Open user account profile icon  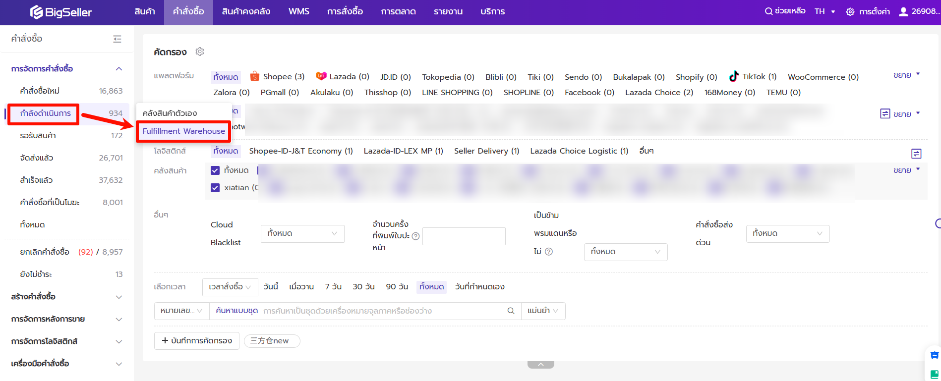point(903,11)
